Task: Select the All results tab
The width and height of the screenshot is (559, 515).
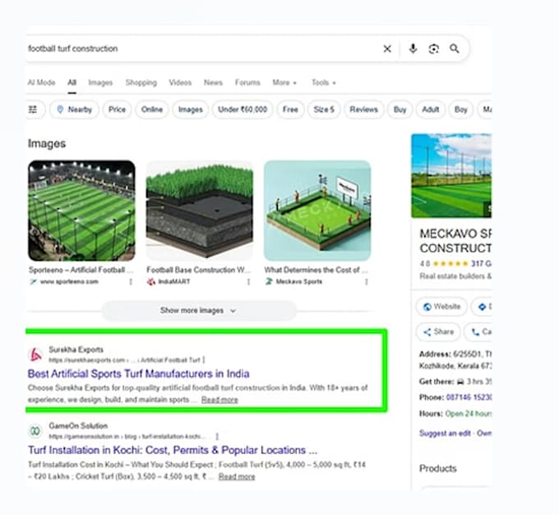Action: pyautogui.click(x=72, y=82)
